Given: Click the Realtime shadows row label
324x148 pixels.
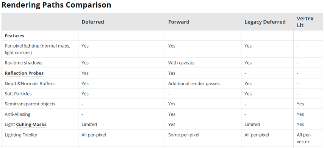Looking at the screenshot, I should [23, 63].
